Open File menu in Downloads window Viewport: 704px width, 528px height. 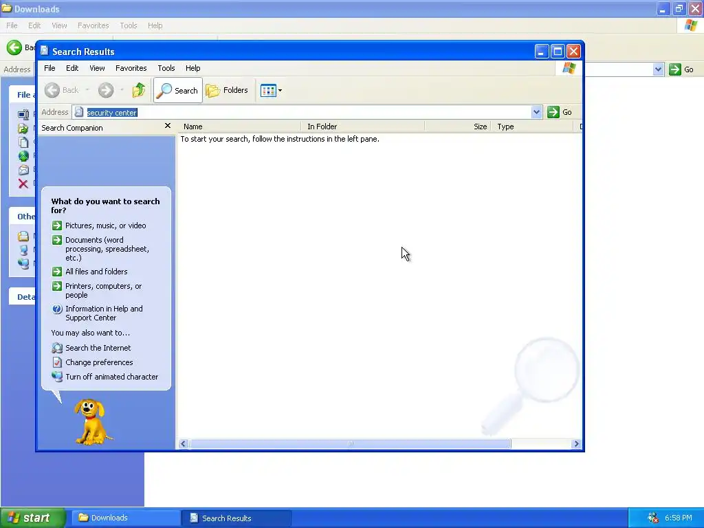pos(12,25)
